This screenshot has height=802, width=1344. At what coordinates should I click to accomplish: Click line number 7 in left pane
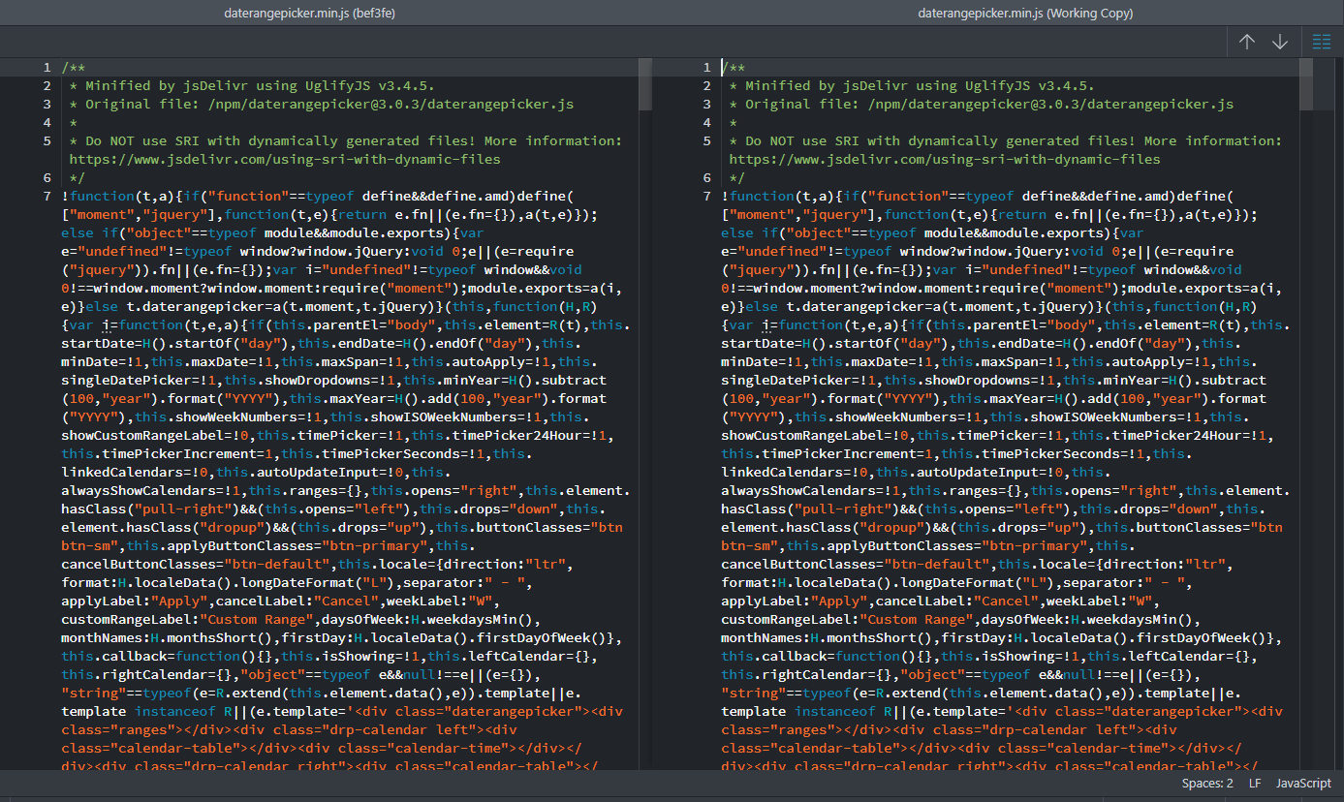47,196
